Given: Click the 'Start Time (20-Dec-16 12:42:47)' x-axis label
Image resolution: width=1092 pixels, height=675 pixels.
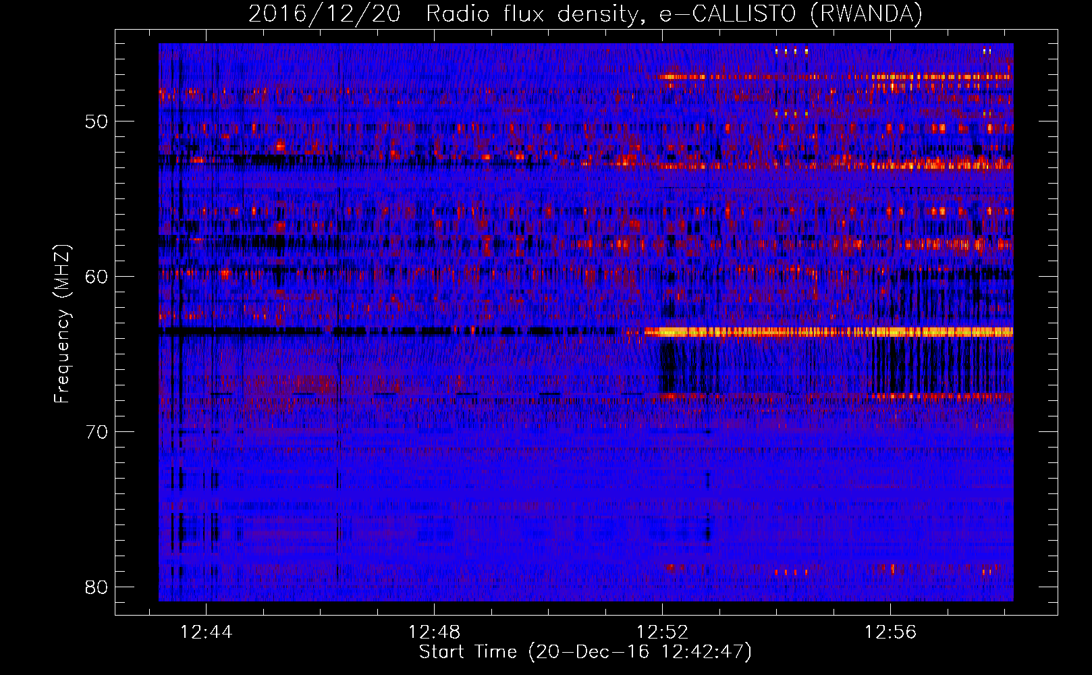Looking at the screenshot, I should [x=585, y=652].
